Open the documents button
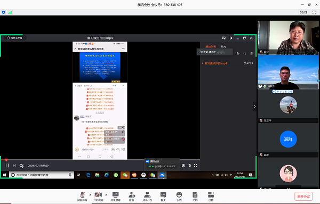This screenshot has width=320, height=204. click(195, 196)
